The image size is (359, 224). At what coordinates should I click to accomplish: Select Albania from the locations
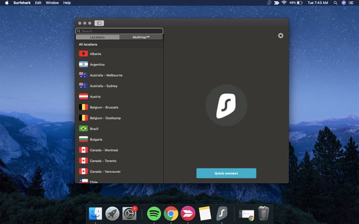tap(119, 54)
